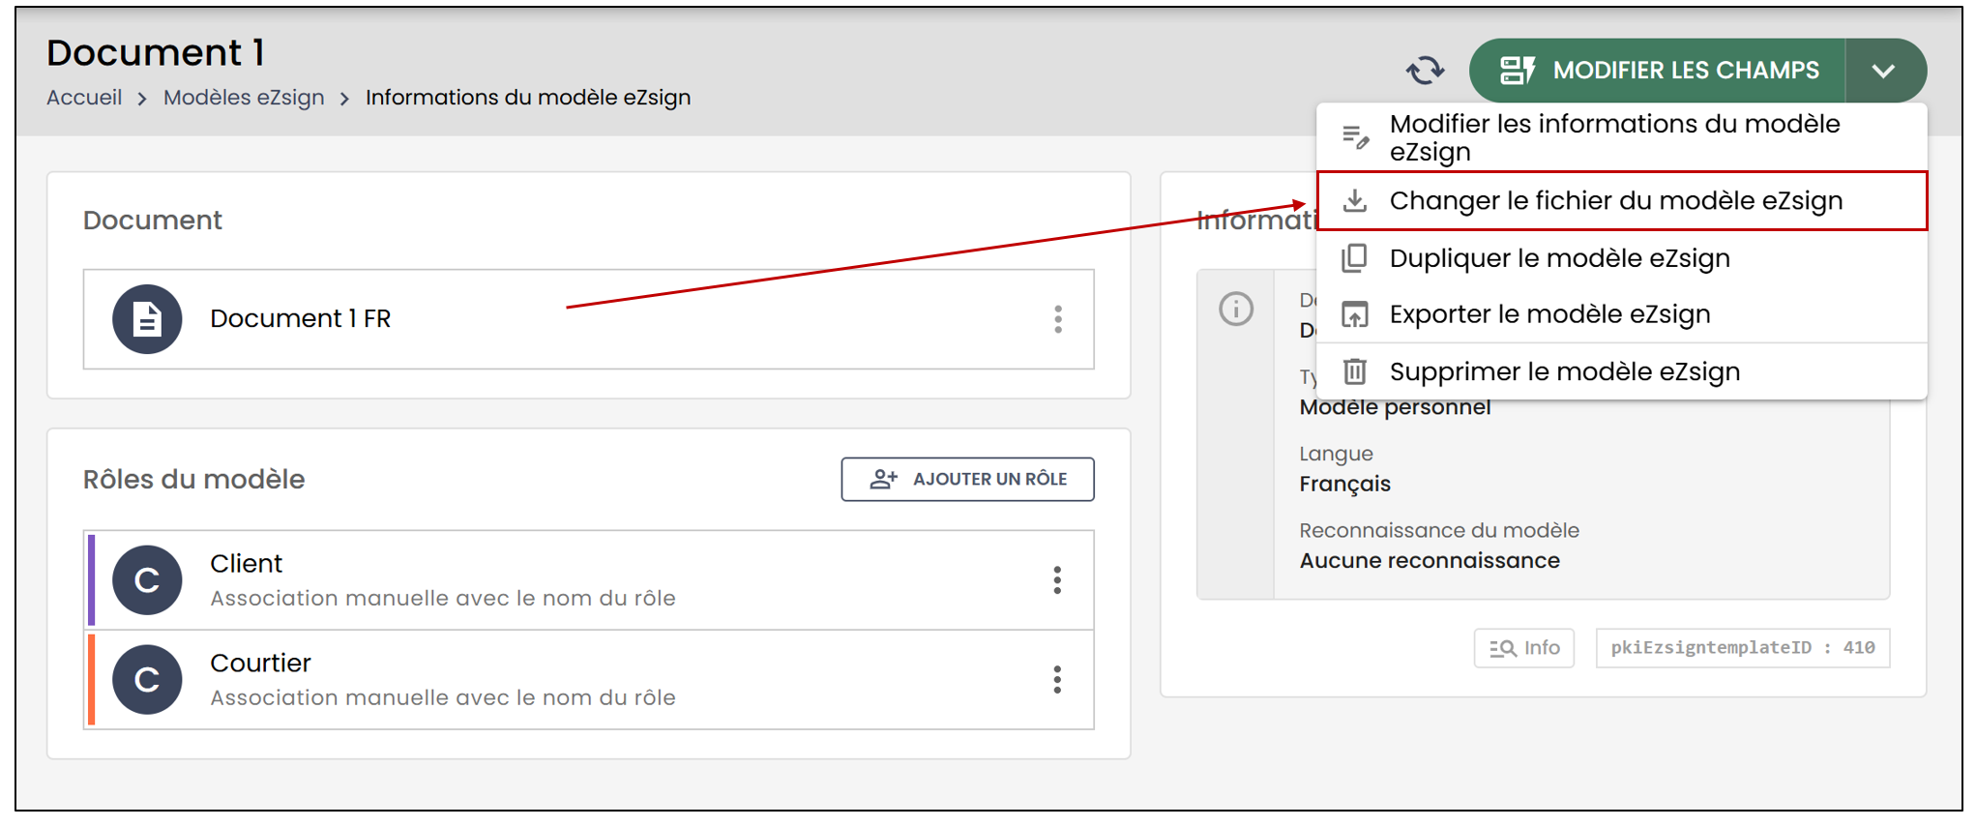
Task: Click the Ajouter un rôle button
Action: 968,479
